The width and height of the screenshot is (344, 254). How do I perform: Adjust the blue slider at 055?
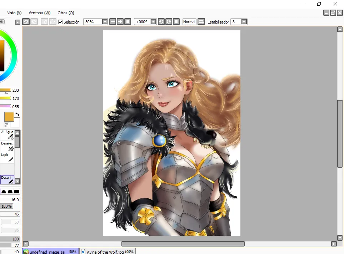(5, 106)
